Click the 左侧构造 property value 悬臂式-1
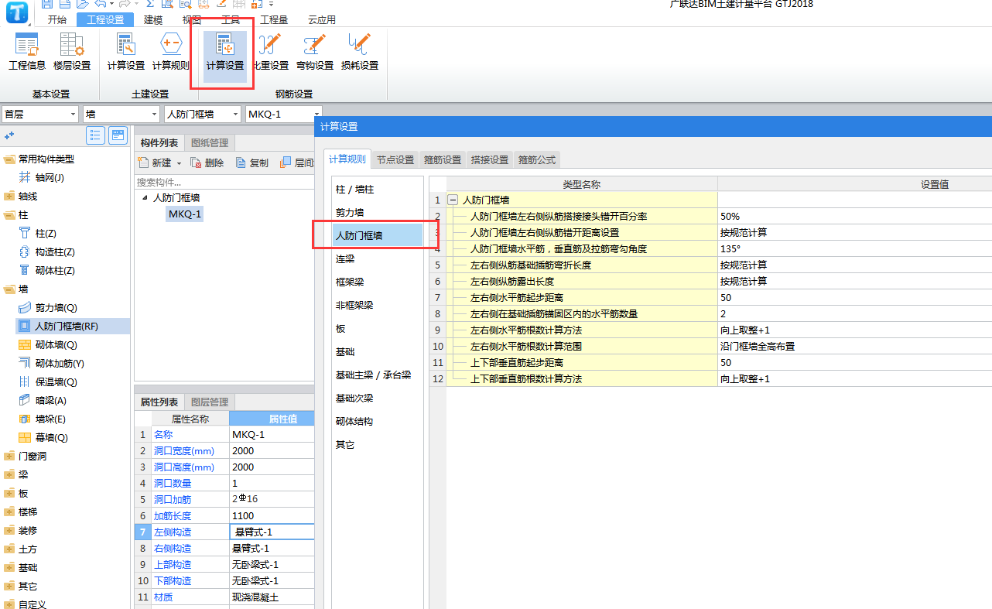This screenshot has height=609, width=992. pos(272,532)
